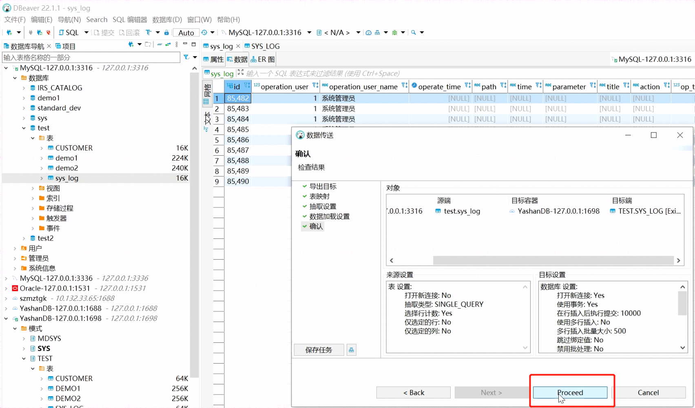Open navigator view menu (three dots)

pos(177,44)
